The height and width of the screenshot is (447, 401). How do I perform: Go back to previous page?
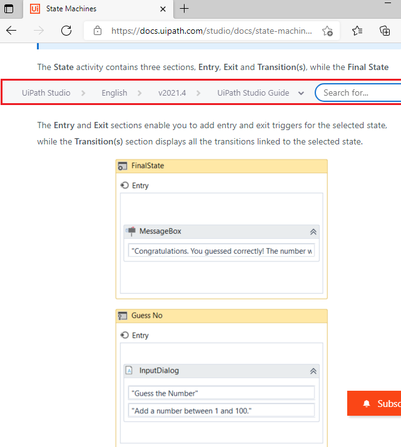click(11, 31)
